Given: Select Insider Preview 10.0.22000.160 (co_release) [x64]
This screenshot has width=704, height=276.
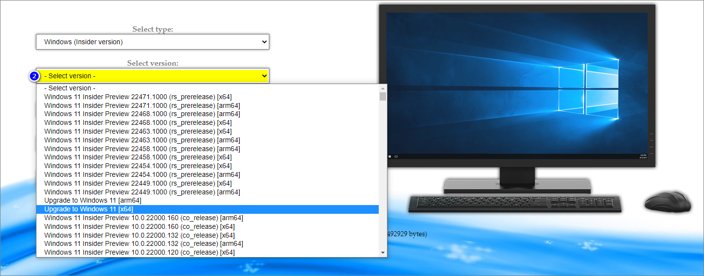Looking at the screenshot, I should [208, 226].
